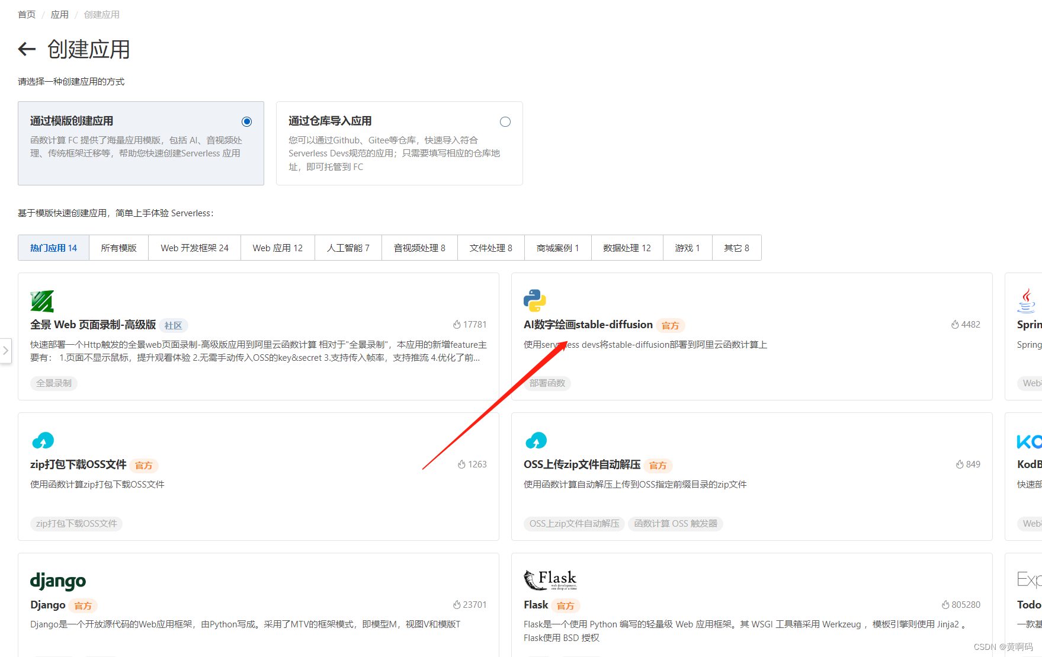Screen dimensions: 1042x657
Task: Click the 通过仓库导入应用 option card title
Action: (x=330, y=121)
